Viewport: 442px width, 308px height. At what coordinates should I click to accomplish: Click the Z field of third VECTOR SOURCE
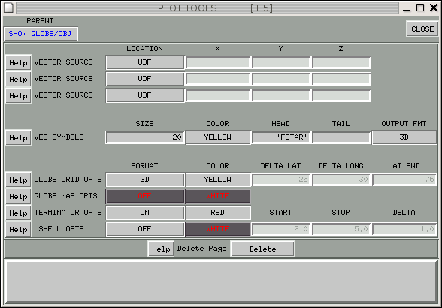tap(341, 95)
